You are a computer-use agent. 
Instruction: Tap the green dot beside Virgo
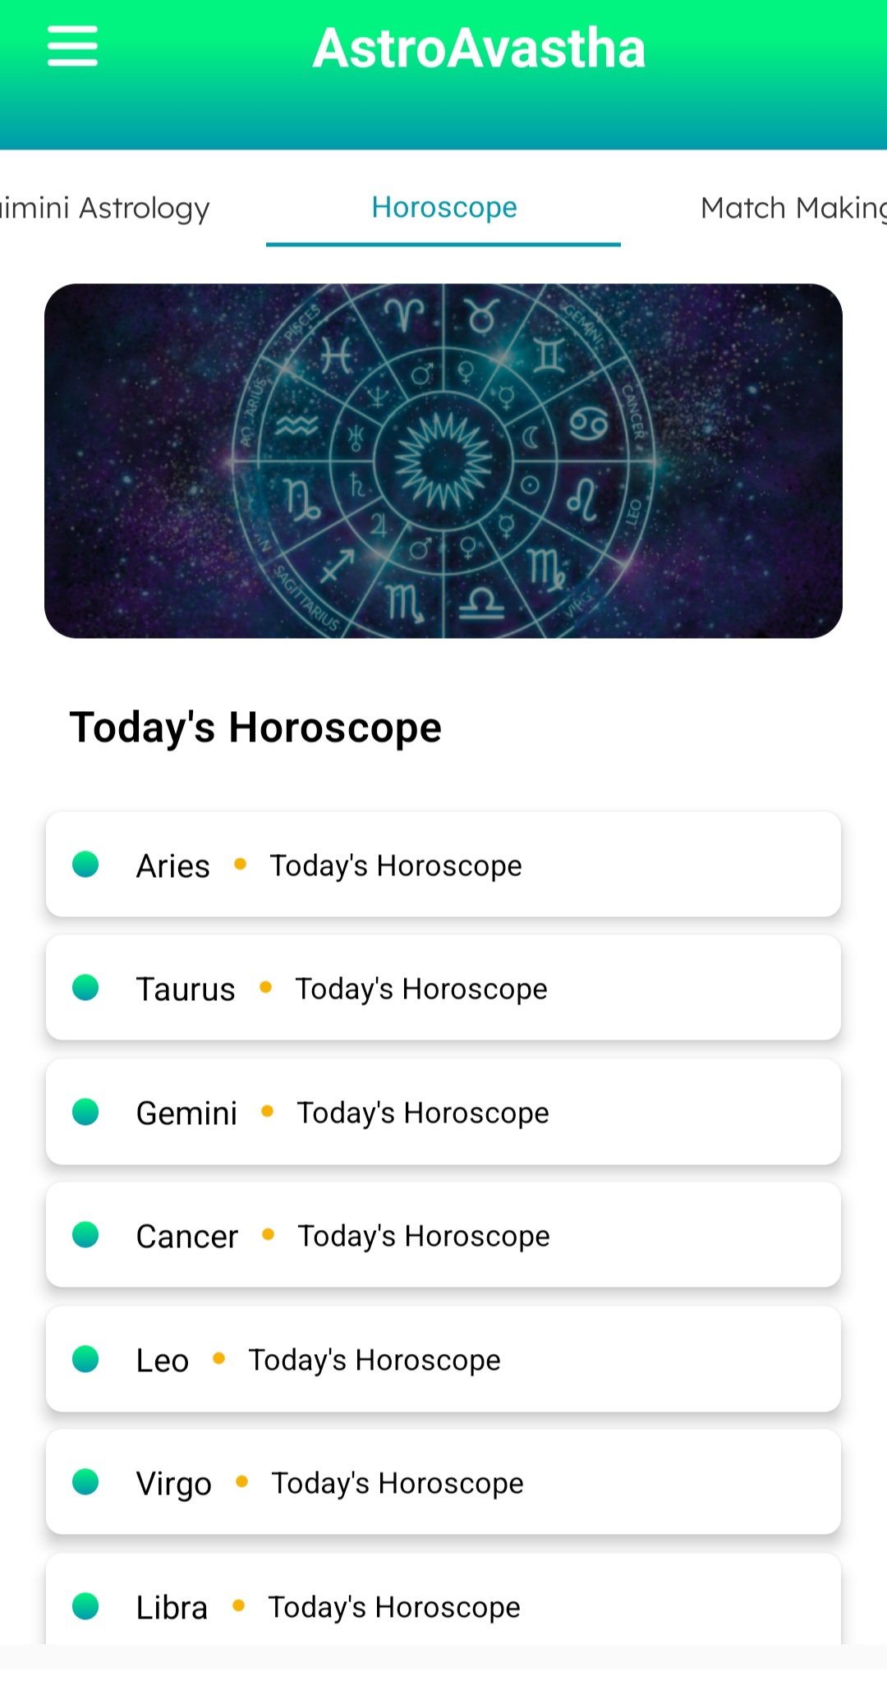(85, 1482)
